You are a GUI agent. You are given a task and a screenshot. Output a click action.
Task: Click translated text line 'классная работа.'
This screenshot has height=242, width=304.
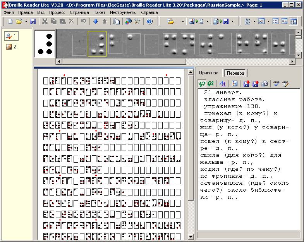(x=234, y=100)
